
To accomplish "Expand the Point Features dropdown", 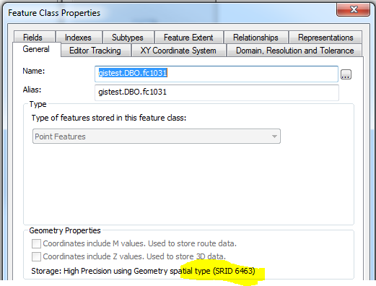I will coord(157,136).
